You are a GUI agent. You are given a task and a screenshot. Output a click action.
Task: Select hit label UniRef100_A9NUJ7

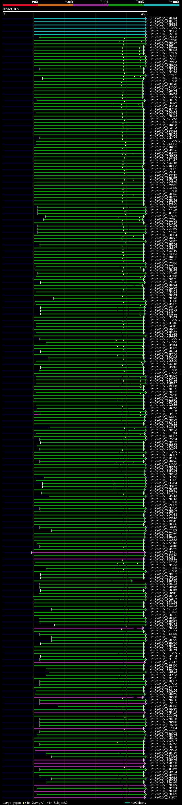163,455
